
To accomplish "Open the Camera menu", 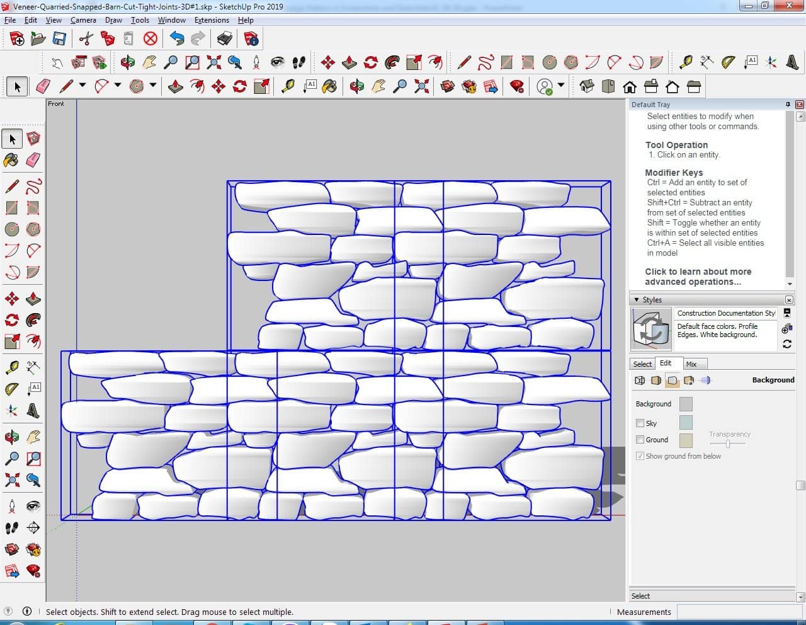I will coord(83,20).
